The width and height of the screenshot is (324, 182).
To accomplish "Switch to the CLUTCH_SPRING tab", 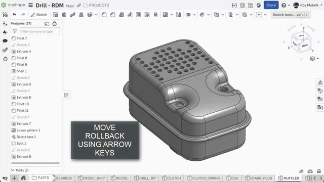I will click(203, 178).
